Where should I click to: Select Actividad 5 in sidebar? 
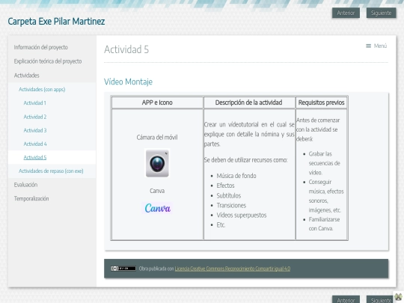pos(35,157)
